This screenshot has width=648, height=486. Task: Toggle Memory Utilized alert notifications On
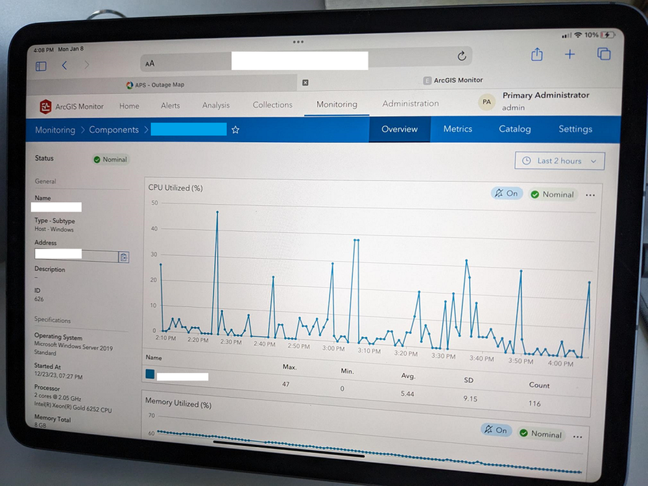(x=496, y=430)
